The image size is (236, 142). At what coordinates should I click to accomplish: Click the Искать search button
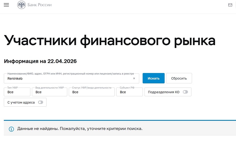pyautogui.click(x=153, y=78)
